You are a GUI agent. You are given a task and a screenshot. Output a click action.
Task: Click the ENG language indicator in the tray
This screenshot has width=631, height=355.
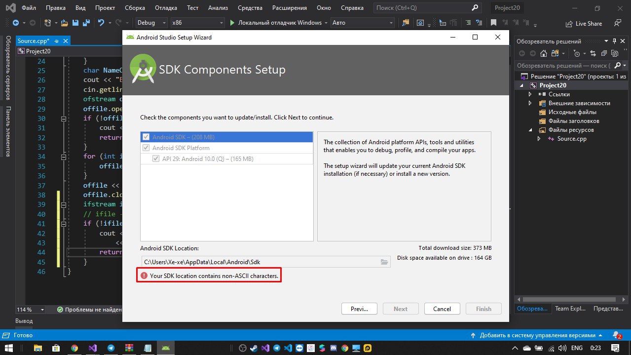576,348
